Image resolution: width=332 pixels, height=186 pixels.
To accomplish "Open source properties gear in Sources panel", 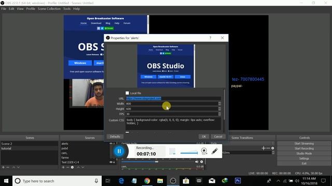I will point(72,167).
